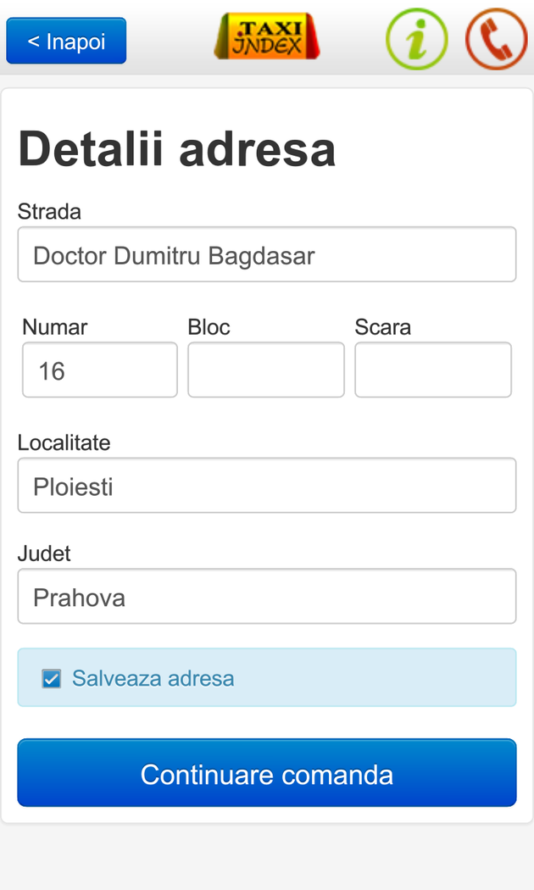Go back with the Inapoi button
534x890 pixels.
[66, 41]
